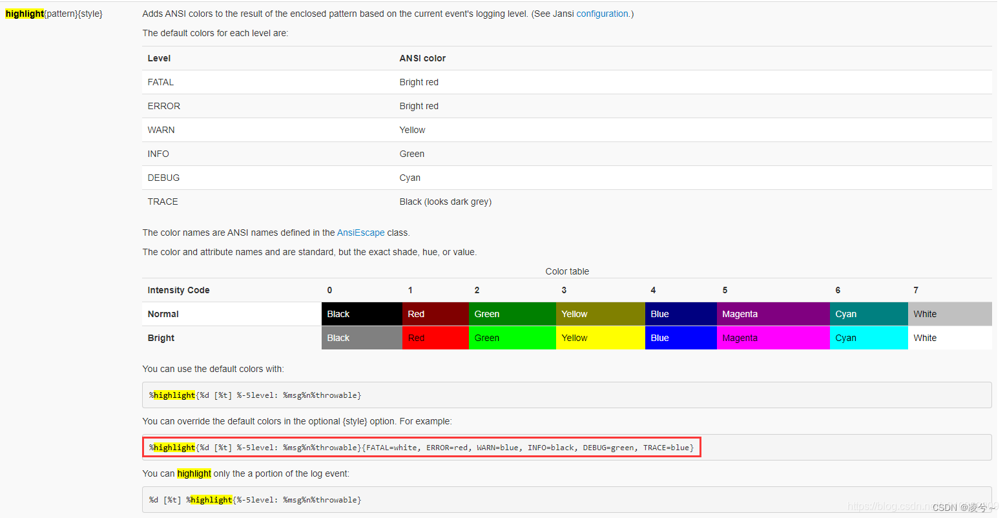Screen dimensions: 1005x518
Task: Click the Cyan value in DEBUG row
Action: [409, 178]
